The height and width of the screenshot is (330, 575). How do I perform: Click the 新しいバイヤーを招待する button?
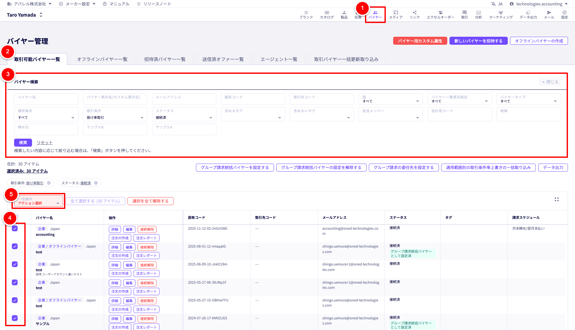(478, 41)
